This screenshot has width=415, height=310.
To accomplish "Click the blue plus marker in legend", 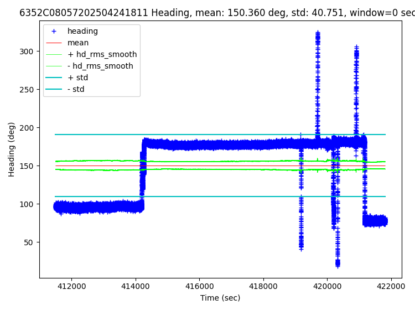I will (x=54, y=32).
